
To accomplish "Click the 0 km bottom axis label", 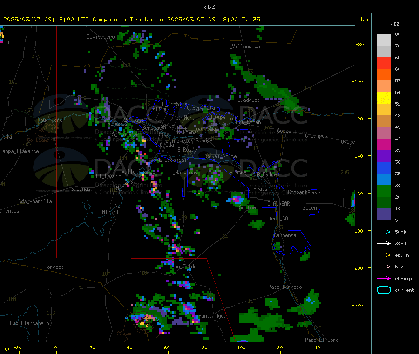I will [55, 347].
